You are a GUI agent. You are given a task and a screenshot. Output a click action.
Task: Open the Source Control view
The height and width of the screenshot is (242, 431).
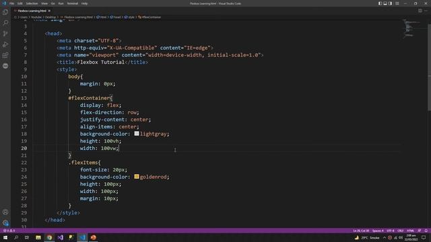pos(5,34)
